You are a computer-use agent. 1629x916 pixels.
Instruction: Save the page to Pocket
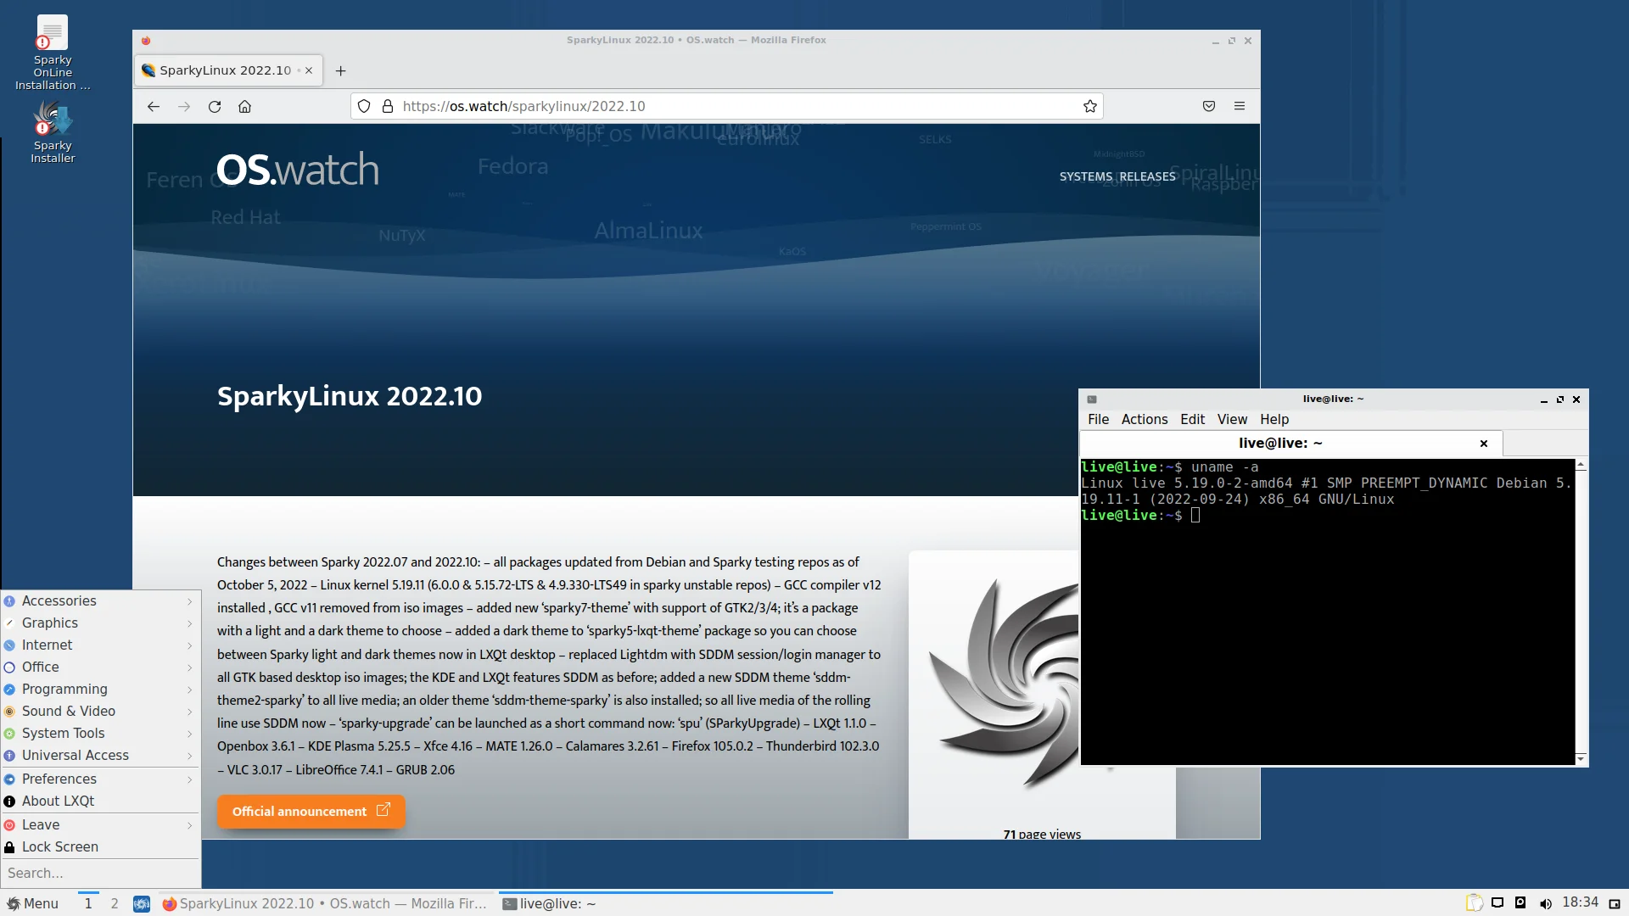tap(1209, 106)
